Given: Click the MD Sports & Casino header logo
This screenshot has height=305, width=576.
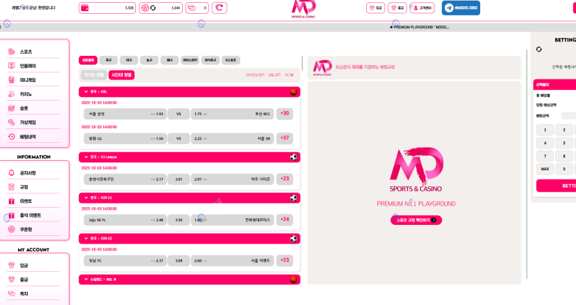Looking at the screenshot, I should [304, 10].
